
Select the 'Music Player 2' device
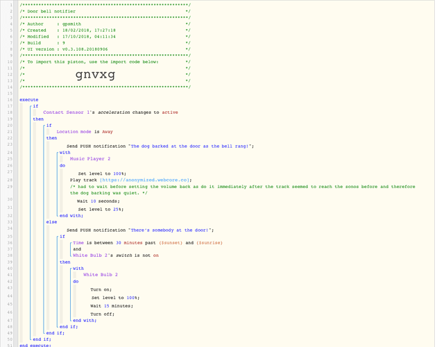90,159
